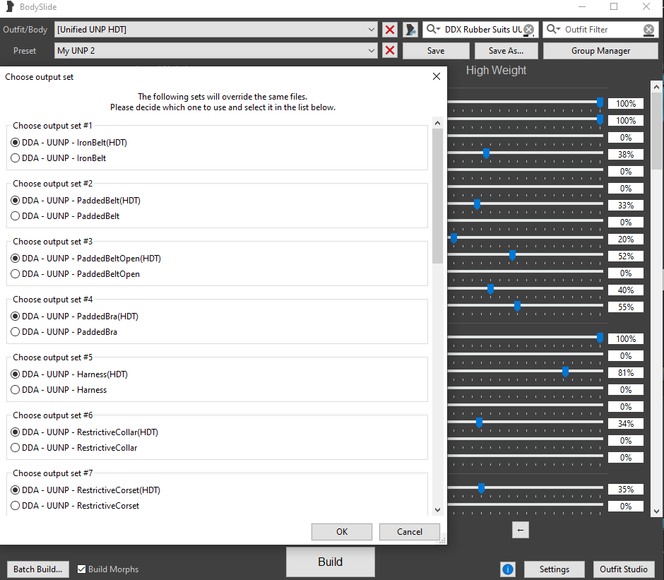664x580 pixels.
Task: Select DDA - UUNP - RestrictiveCollar option
Action: click(x=16, y=448)
